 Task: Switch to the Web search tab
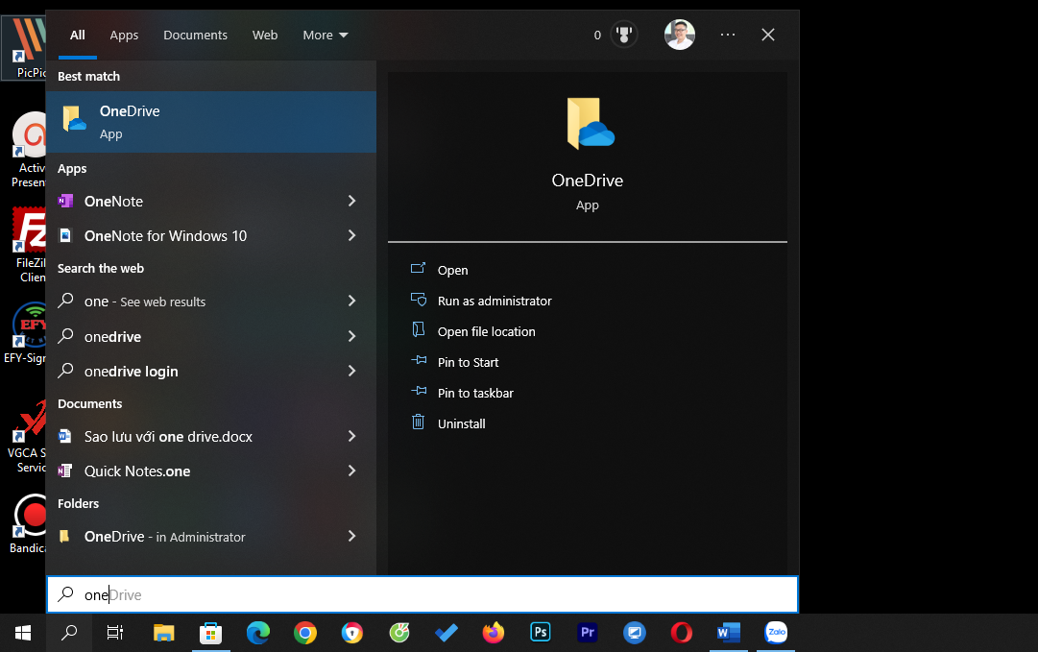click(x=265, y=36)
